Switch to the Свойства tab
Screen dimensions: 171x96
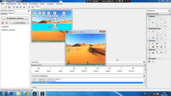tap(4, 14)
